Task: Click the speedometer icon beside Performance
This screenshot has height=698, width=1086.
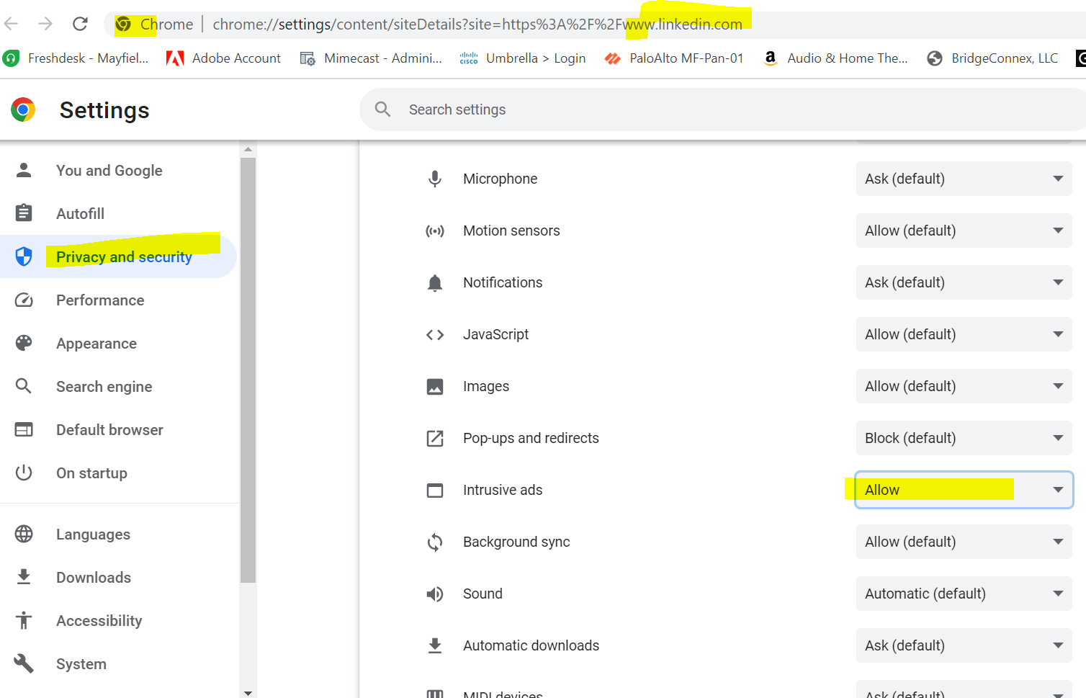Action: [x=24, y=300]
